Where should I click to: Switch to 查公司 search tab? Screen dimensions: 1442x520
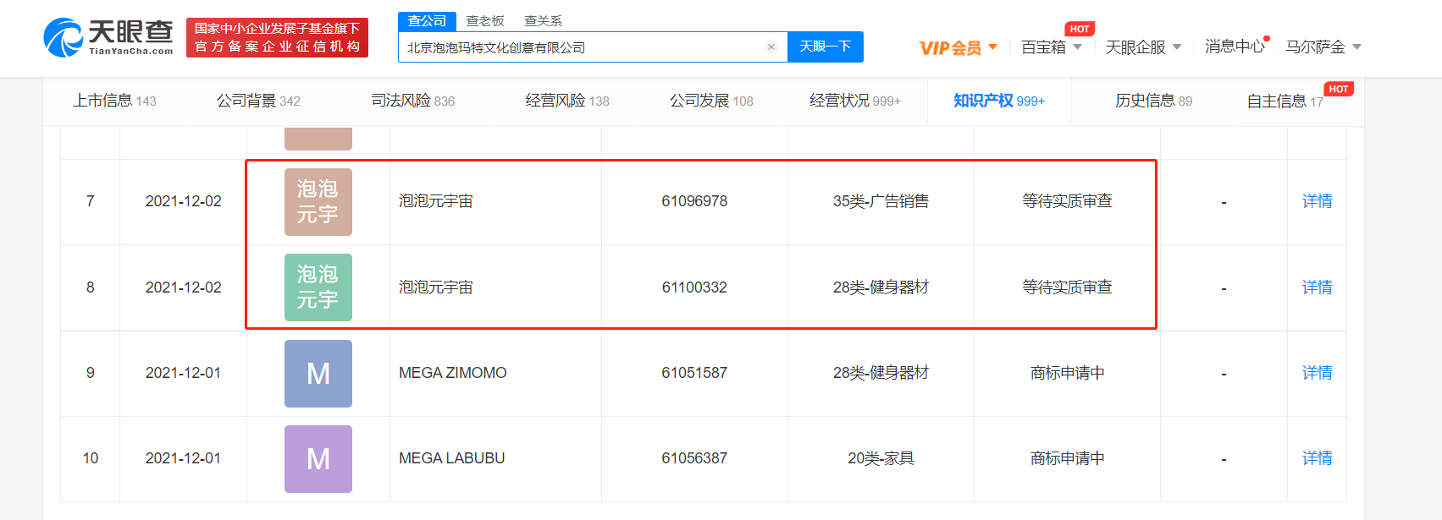tap(427, 21)
